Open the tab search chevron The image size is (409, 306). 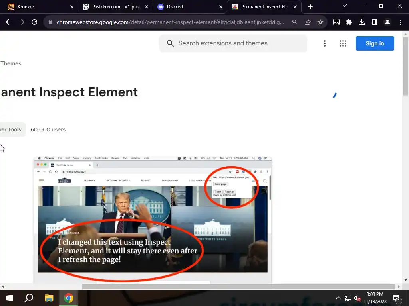point(344,6)
